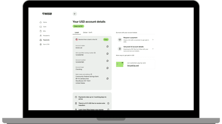Copy the ACH and Wire routing number
The width and height of the screenshot is (222, 124).
point(107,54)
